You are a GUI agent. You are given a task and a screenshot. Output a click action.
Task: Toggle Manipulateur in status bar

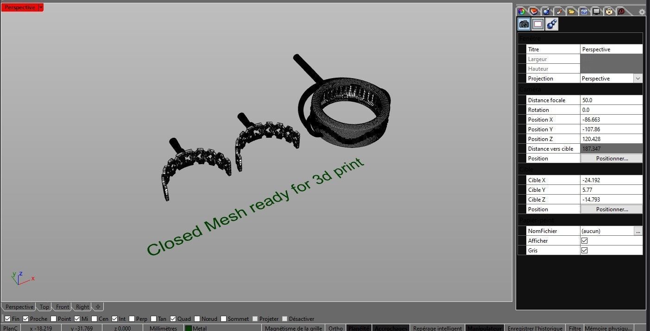pos(485,328)
